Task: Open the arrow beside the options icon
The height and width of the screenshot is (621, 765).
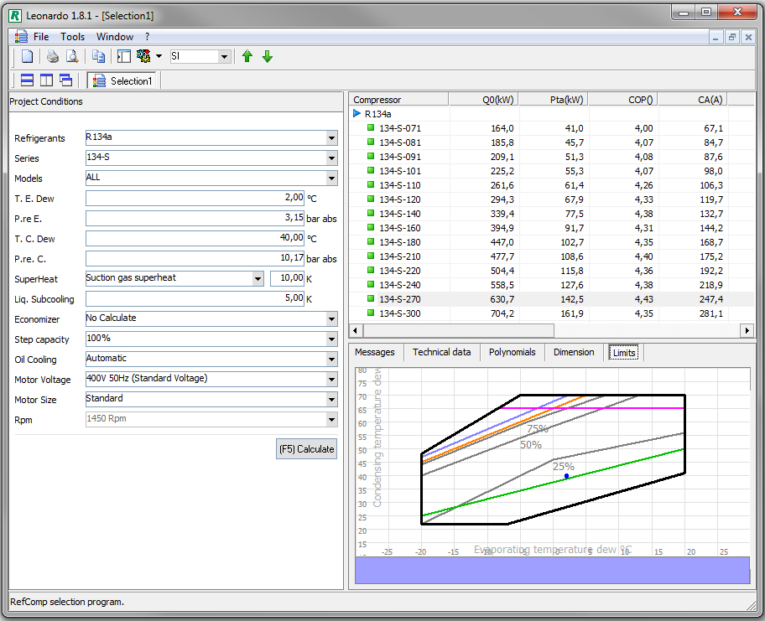Action: 159,56
